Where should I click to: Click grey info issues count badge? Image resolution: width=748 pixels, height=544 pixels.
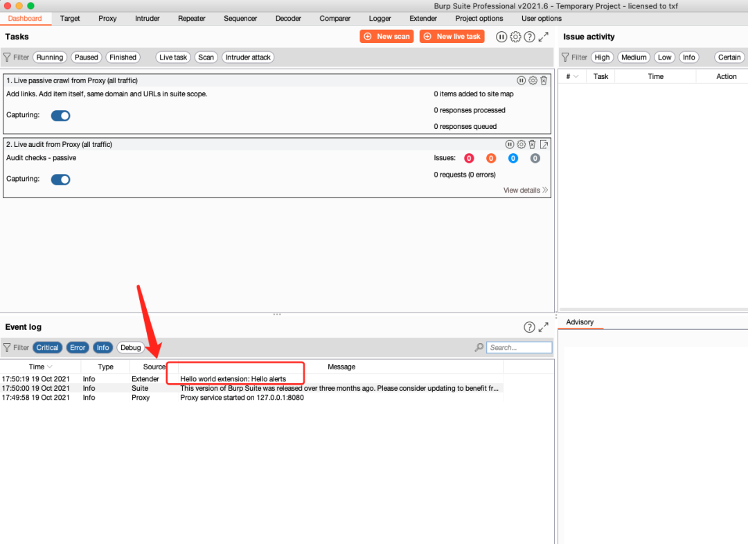[x=535, y=159]
